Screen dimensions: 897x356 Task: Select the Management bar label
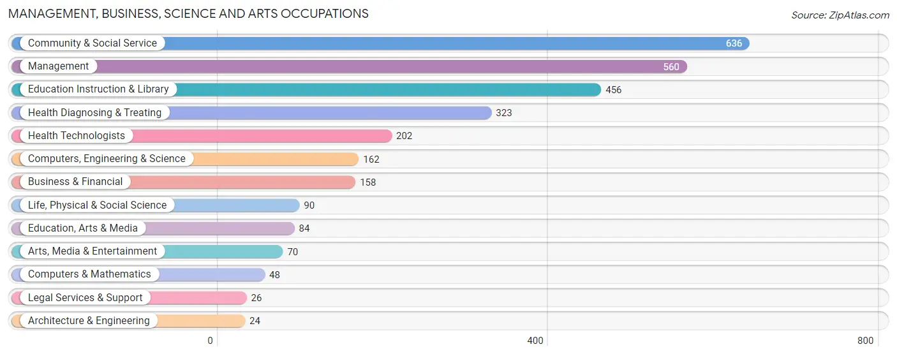tap(58, 66)
